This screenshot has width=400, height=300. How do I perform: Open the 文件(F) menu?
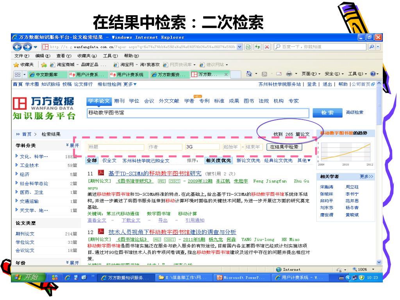coord(22,56)
